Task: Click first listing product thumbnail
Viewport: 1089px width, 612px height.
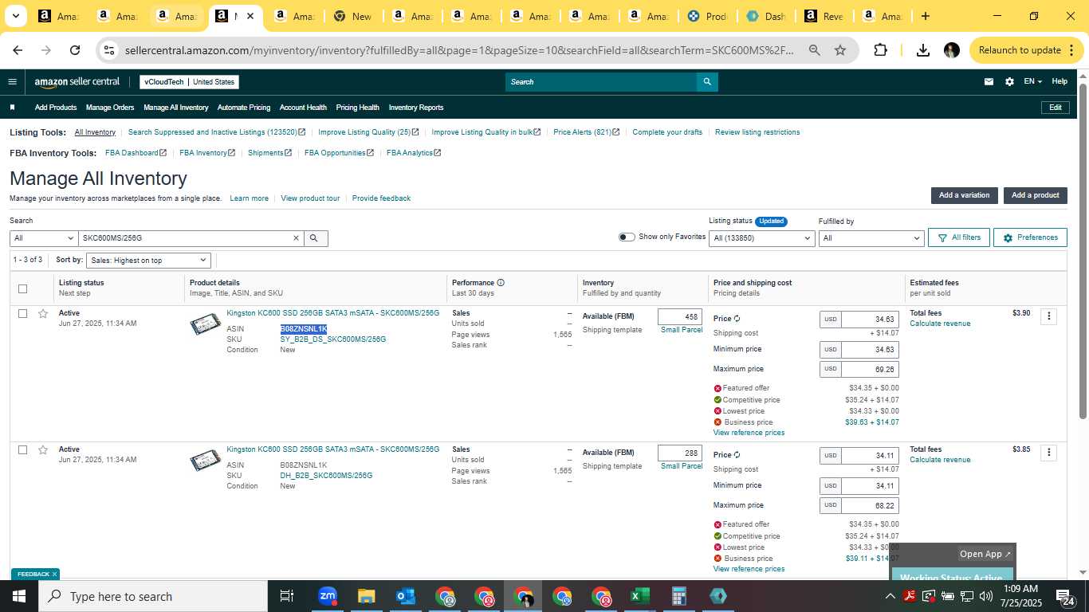Action: point(205,324)
